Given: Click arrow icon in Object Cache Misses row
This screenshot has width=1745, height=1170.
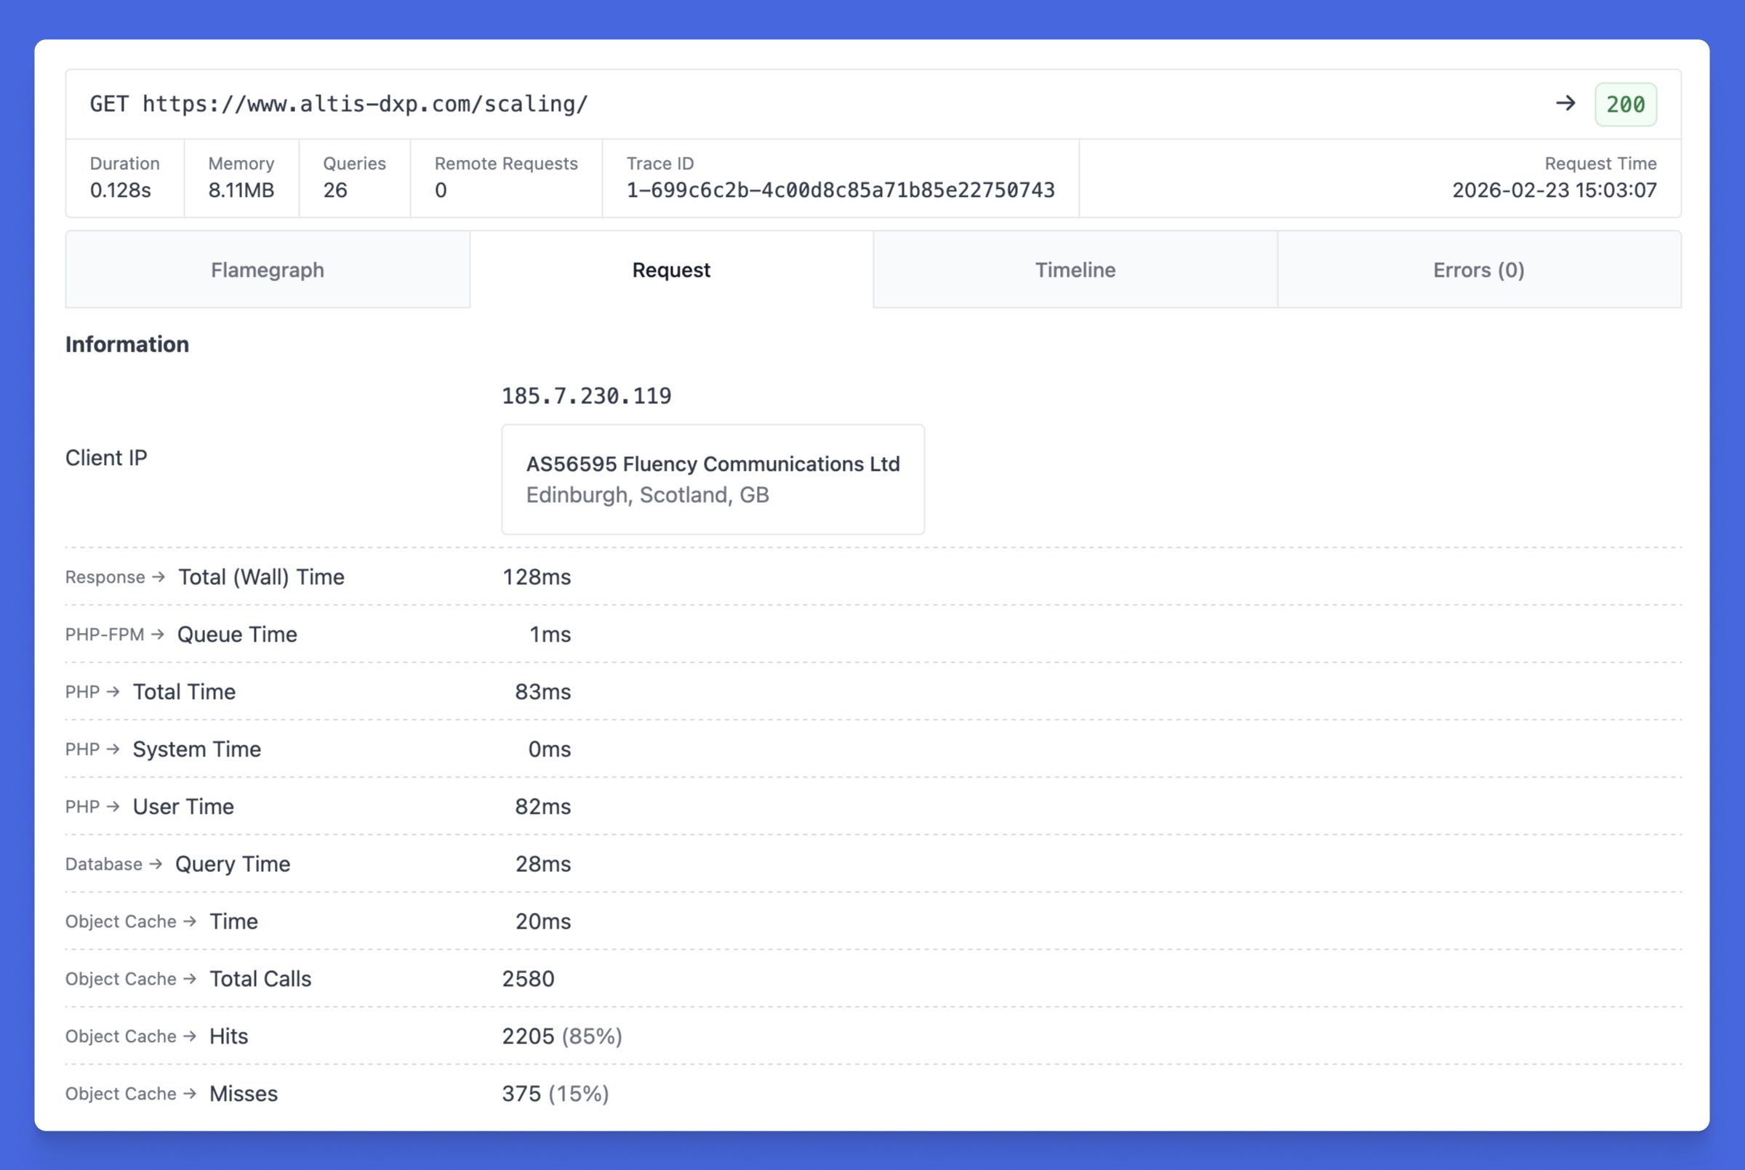Looking at the screenshot, I should [x=190, y=1093].
